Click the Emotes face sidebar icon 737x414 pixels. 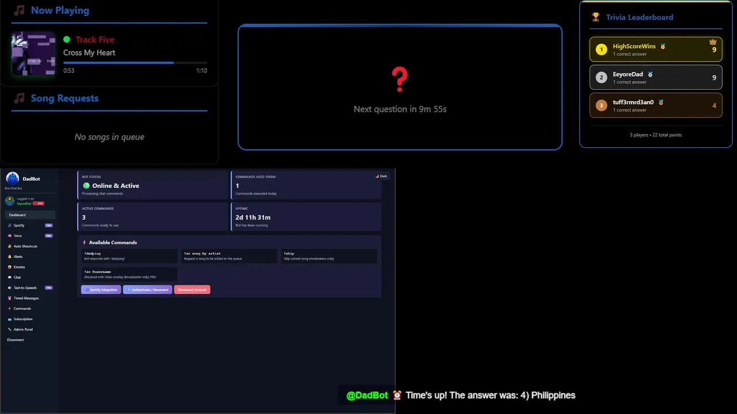(9, 267)
